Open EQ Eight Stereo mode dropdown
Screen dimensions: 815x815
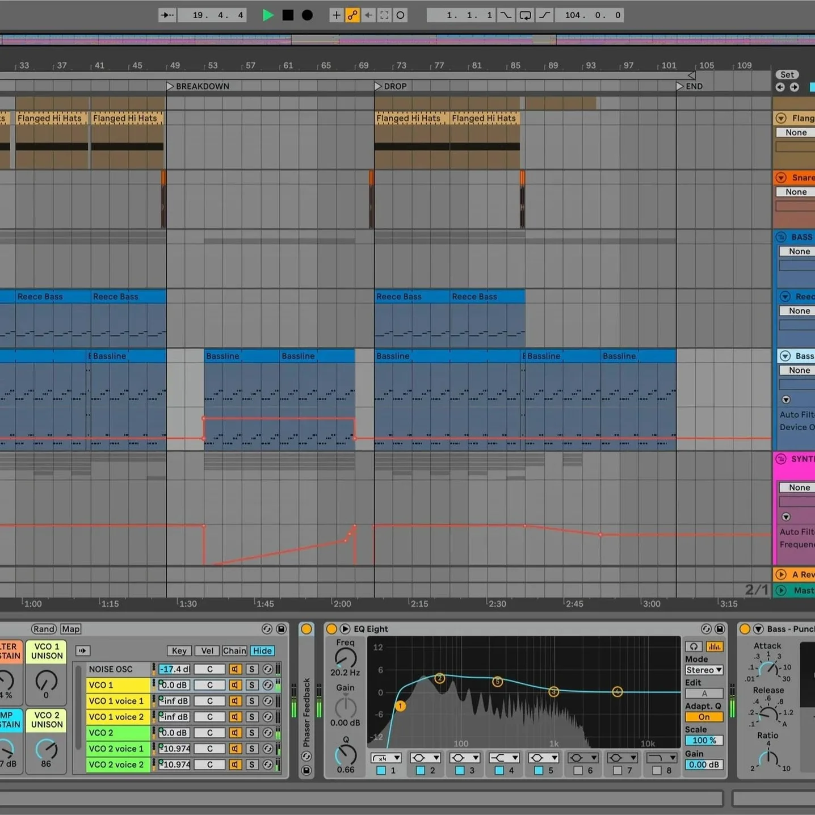click(x=704, y=670)
